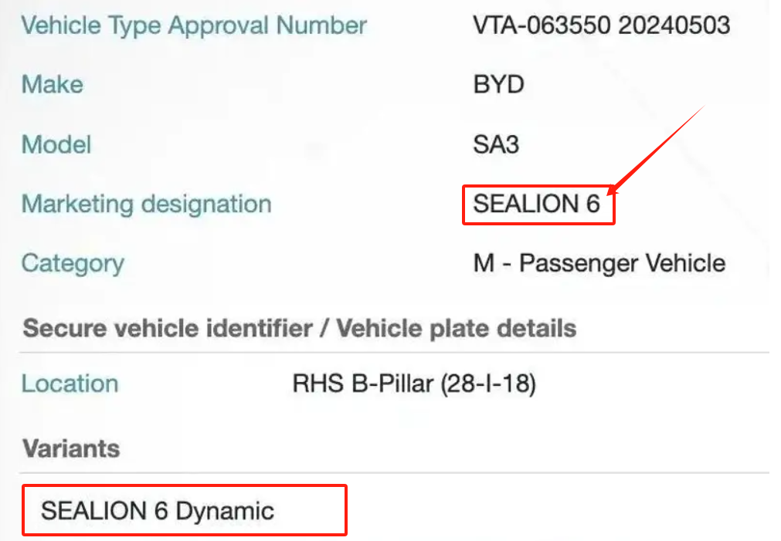Click the red arrow annotation
This screenshot has height=541, width=781.
[657, 150]
